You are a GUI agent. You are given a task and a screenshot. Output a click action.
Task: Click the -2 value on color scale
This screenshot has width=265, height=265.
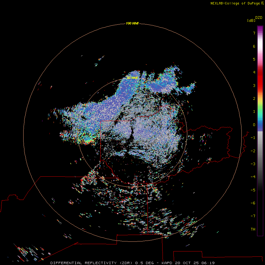pos(253,151)
